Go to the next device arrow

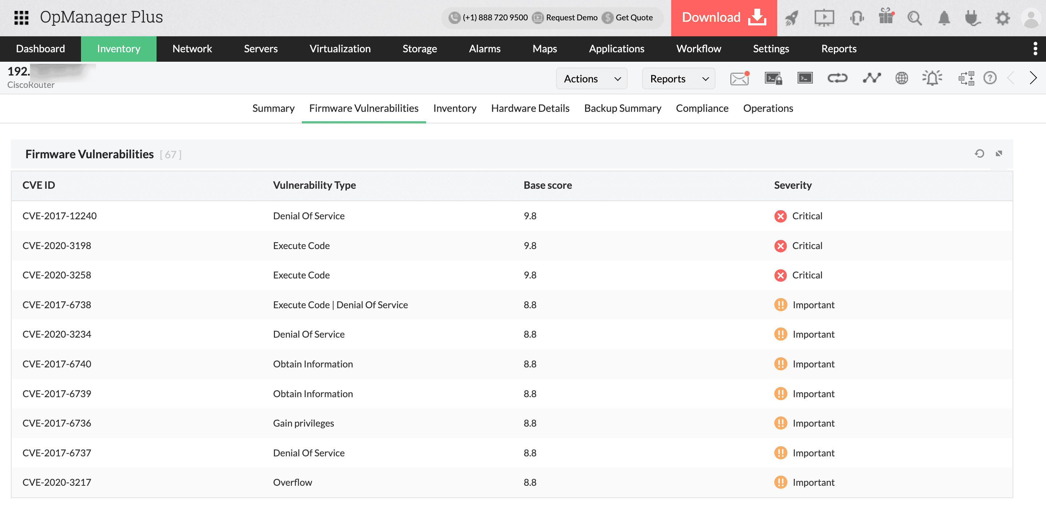[1033, 78]
